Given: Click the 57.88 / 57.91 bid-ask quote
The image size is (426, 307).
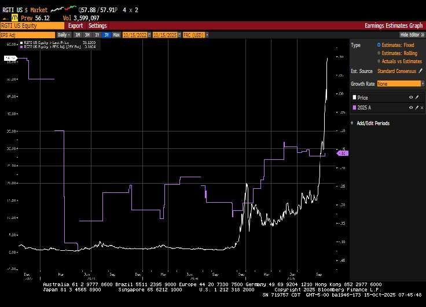Looking at the screenshot, I should [98, 10].
